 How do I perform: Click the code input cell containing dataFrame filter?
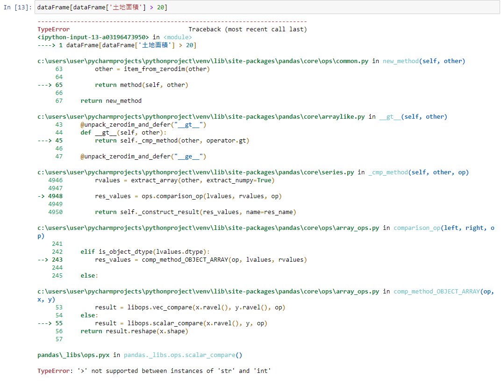tap(267, 7)
